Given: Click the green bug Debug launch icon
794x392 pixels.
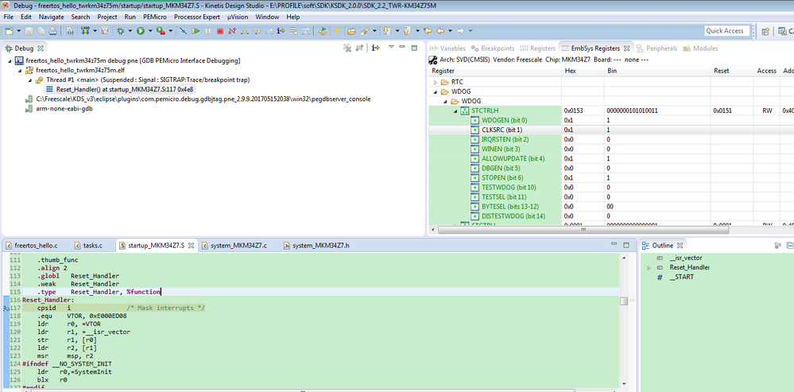Looking at the screenshot, I should (121, 31).
